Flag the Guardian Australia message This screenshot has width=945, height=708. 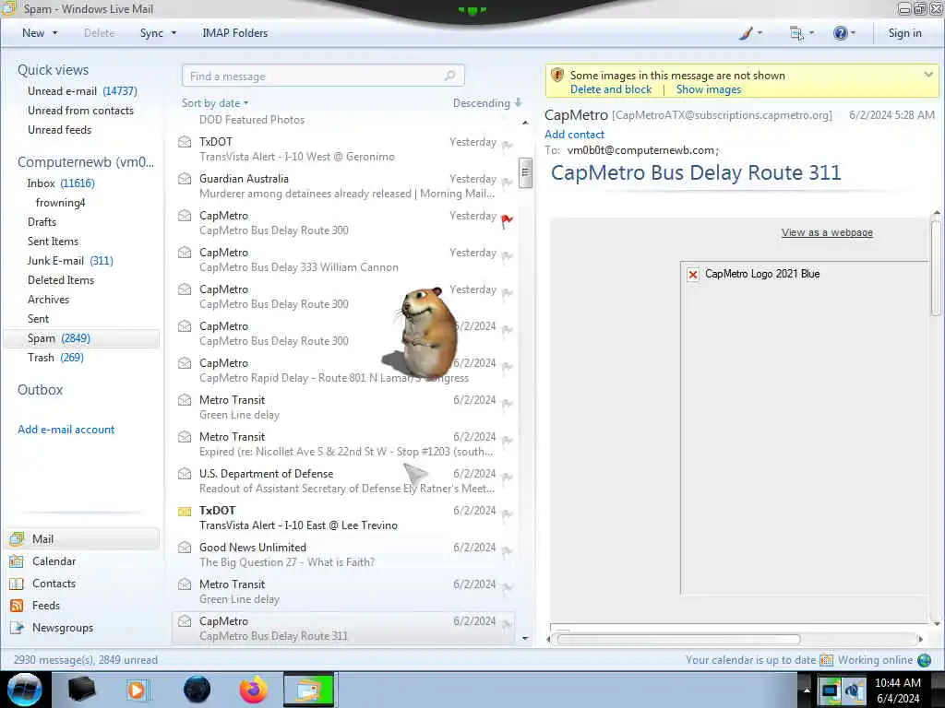[x=508, y=183]
